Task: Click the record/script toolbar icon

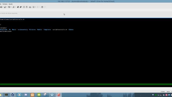Action: (x=34, y=7)
